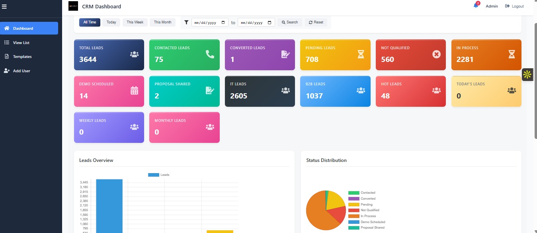Go to Dashboard in the sidebar
This screenshot has width=537, height=233.
[x=29, y=28]
